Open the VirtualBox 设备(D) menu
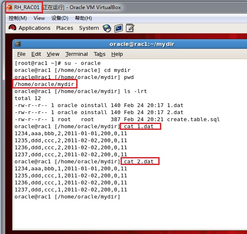Image resolution: width=247 pixels, height=234 pixels. [60, 18]
